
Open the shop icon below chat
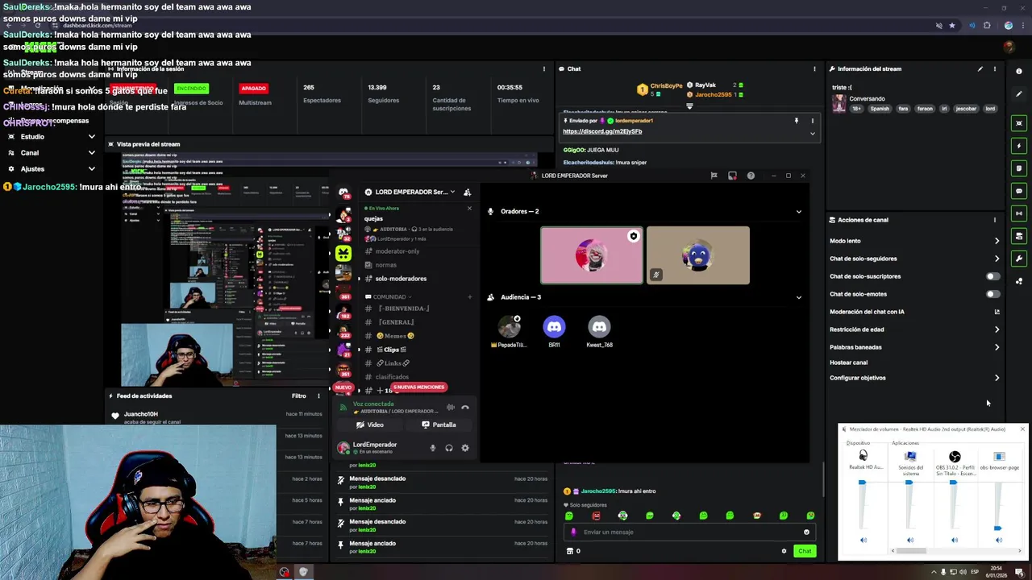pos(570,551)
